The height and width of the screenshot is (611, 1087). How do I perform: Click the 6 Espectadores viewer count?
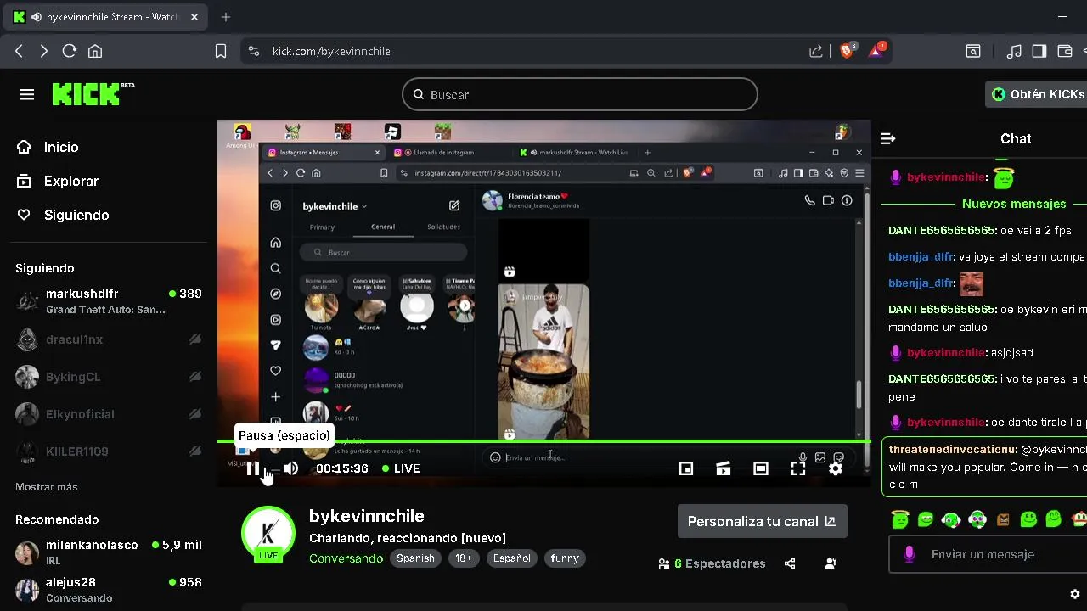[712, 563]
